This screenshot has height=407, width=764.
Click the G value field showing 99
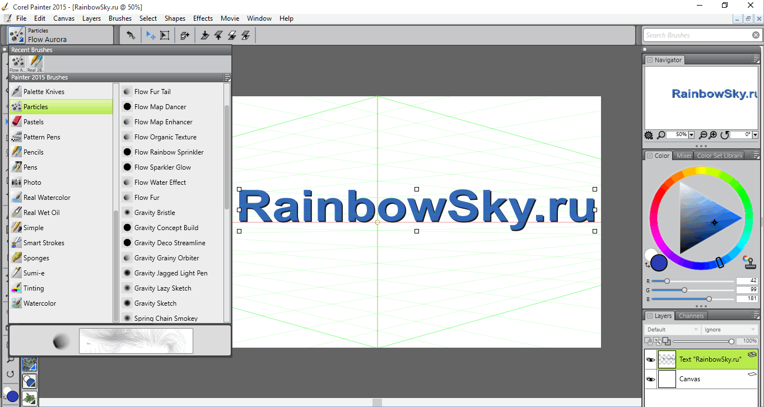click(x=747, y=290)
